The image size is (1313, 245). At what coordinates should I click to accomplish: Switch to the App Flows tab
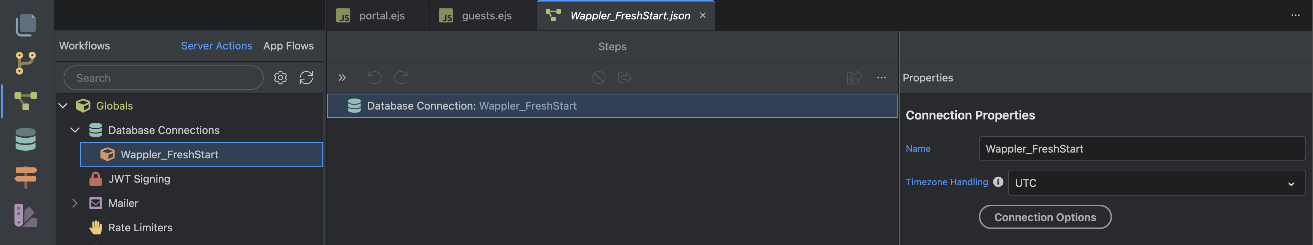[x=288, y=46]
